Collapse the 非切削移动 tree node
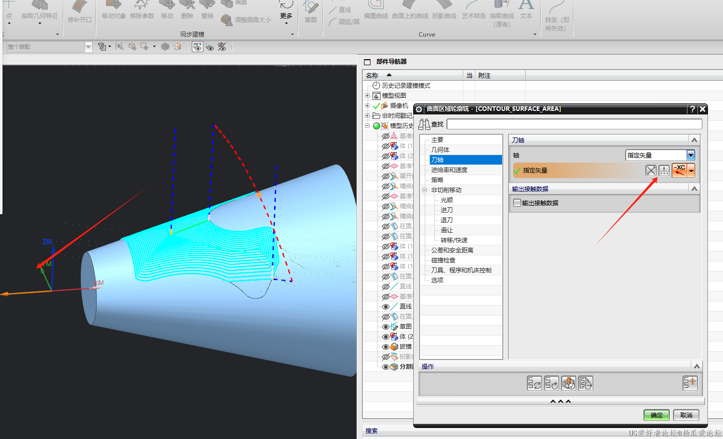 [425, 190]
